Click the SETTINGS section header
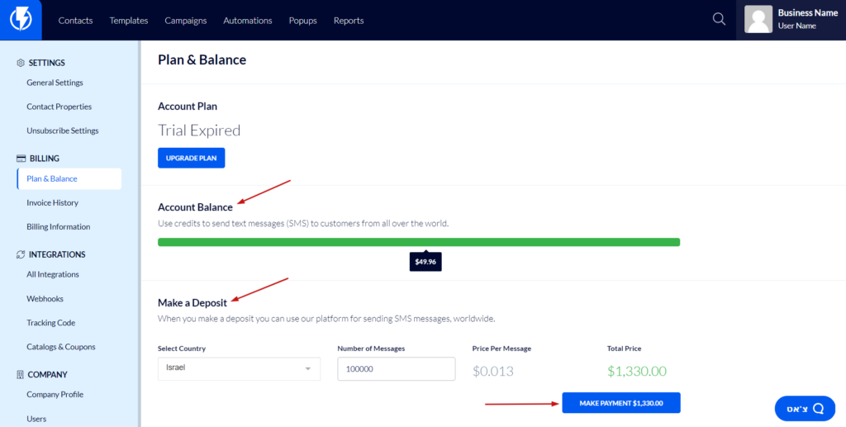The image size is (846, 427). [x=46, y=63]
